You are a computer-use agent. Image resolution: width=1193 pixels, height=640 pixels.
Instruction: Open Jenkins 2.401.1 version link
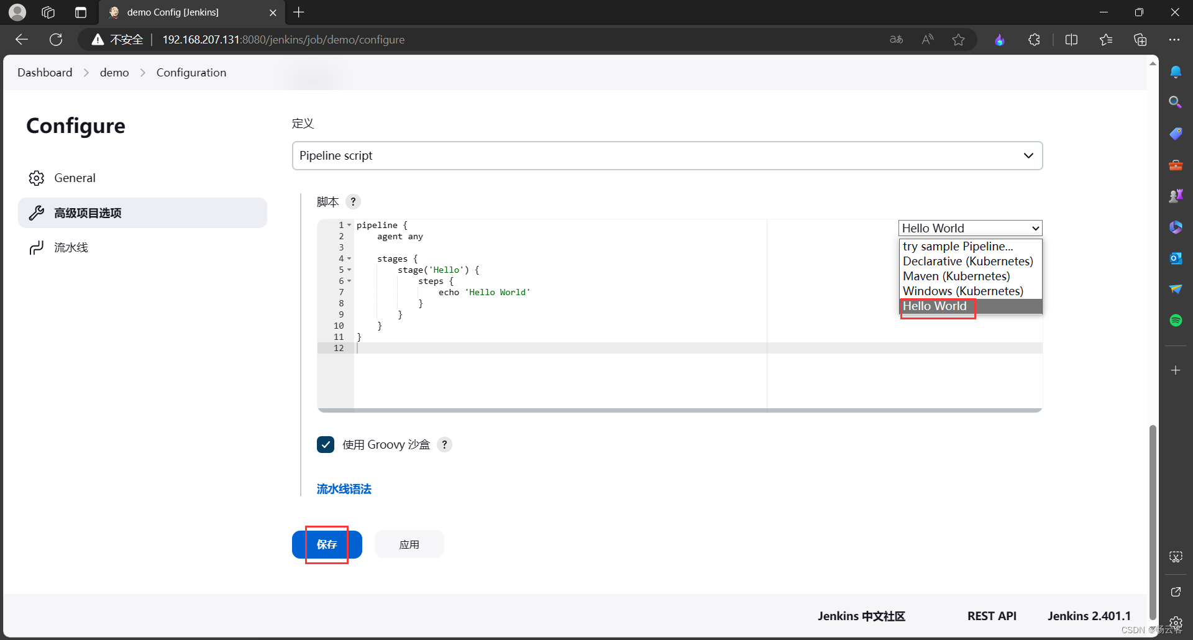(1089, 616)
